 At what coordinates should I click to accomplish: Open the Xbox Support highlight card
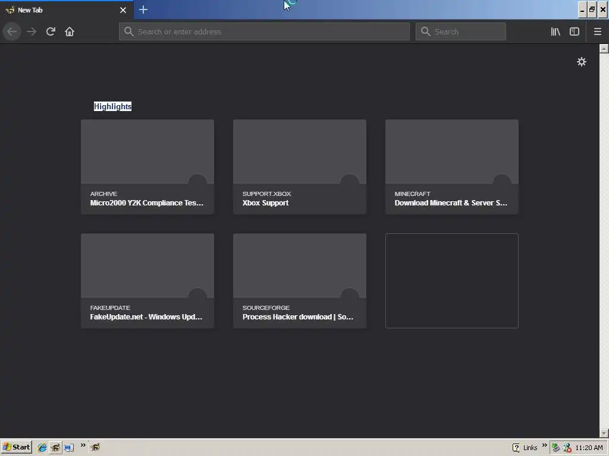[300, 167]
